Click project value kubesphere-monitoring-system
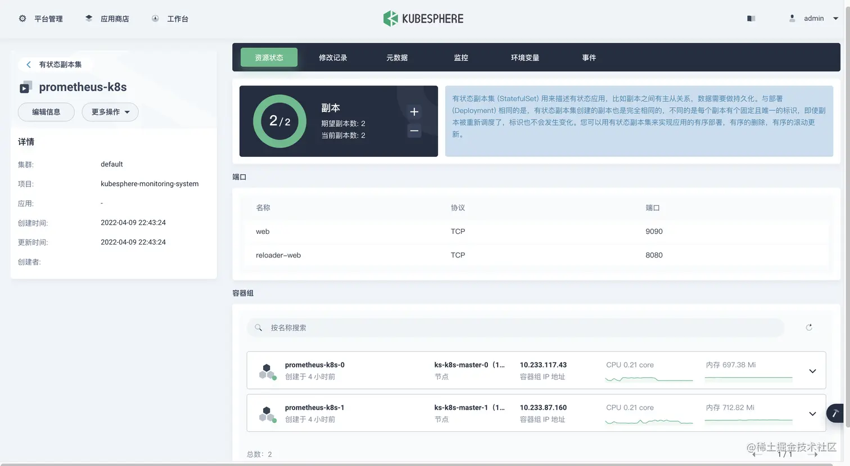 point(150,184)
